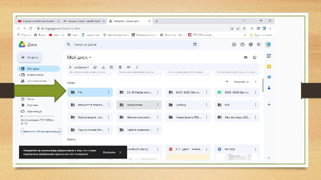Screen dimensions: 321x180
Task: Open more options beside Название sort
Action: (x=255, y=82)
